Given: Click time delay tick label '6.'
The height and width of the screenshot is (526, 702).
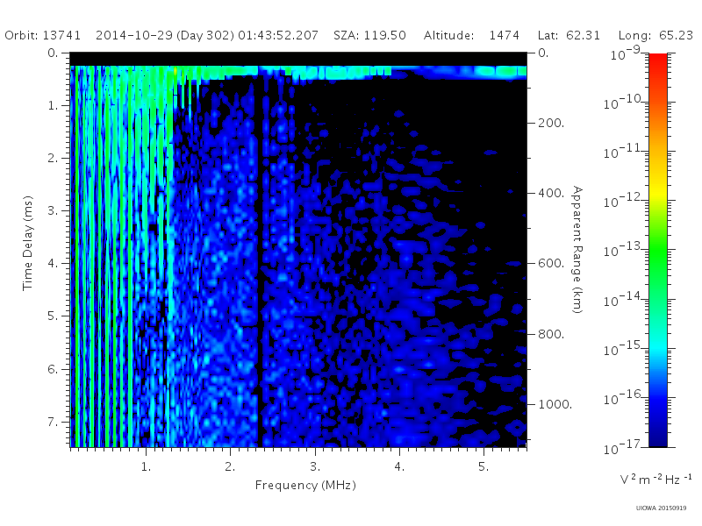Looking at the screenshot, I should click(53, 369).
